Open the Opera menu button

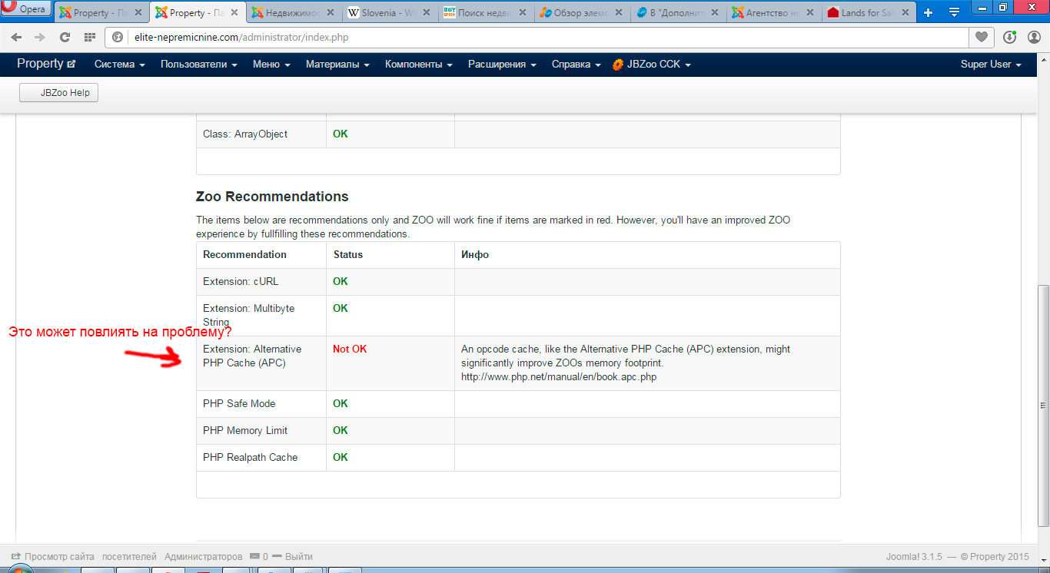(x=26, y=10)
